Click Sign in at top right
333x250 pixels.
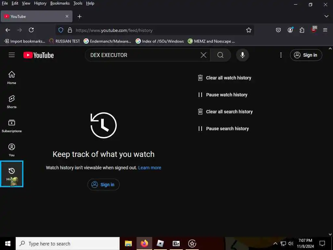[x=306, y=55]
